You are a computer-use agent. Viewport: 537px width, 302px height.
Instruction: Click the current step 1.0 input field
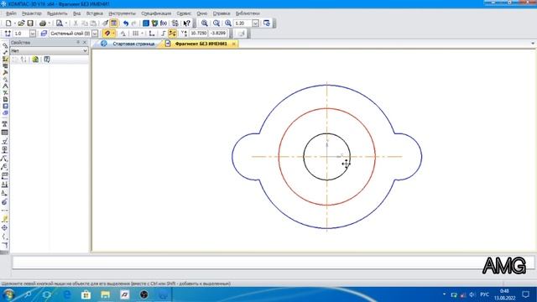tap(21, 34)
